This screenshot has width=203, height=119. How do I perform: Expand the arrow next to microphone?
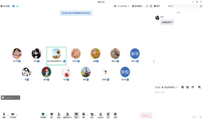pos(8,115)
